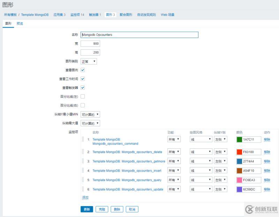Open 纵轴Y侧 dropdown for opcounters_getmore row
This screenshot has height=217, width=279.
click(220, 161)
